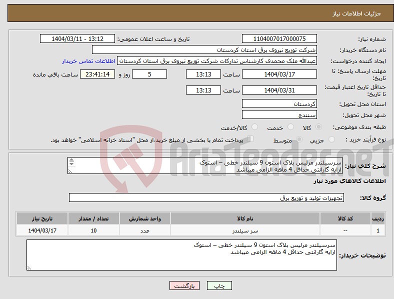
Task: Click the resize handle of description textarea
Action: click(x=70, y=171)
